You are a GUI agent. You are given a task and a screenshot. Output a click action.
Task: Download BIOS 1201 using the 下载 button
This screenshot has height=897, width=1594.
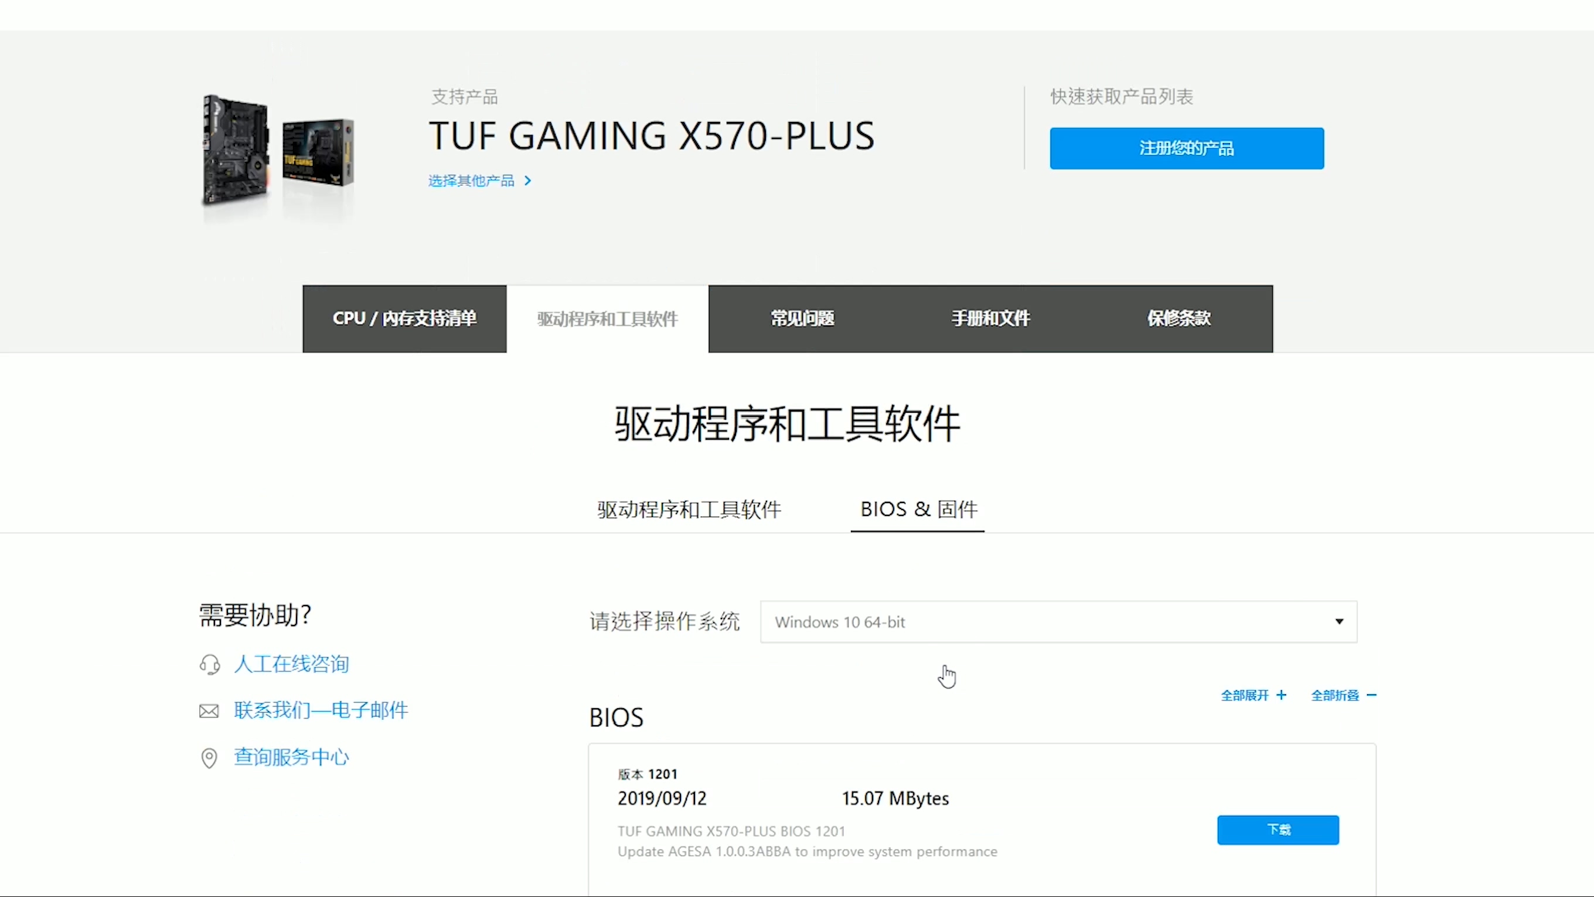pyautogui.click(x=1278, y=830)
